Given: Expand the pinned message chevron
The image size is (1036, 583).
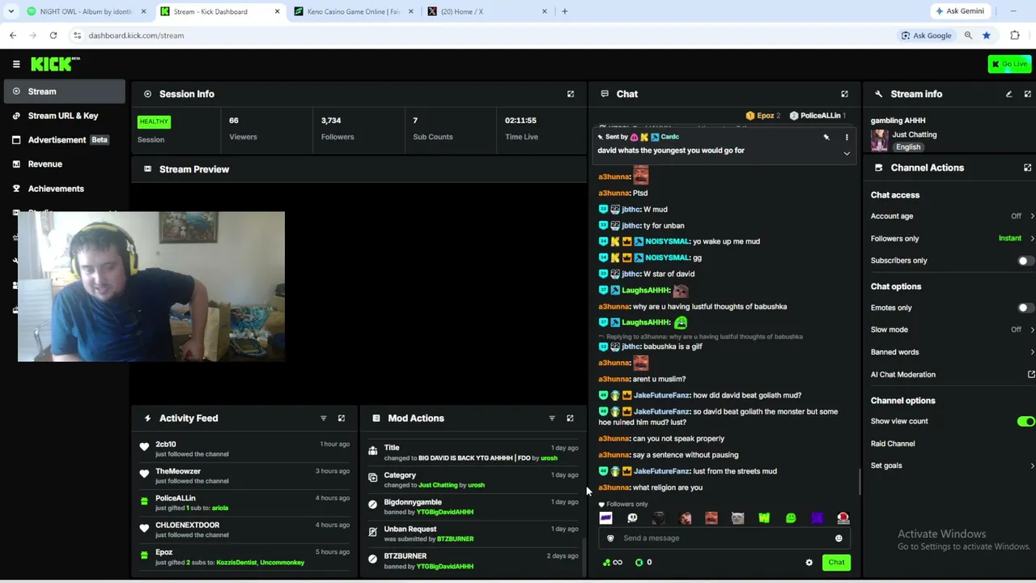Looking at the screenshot, I should [x=847, y=153].
